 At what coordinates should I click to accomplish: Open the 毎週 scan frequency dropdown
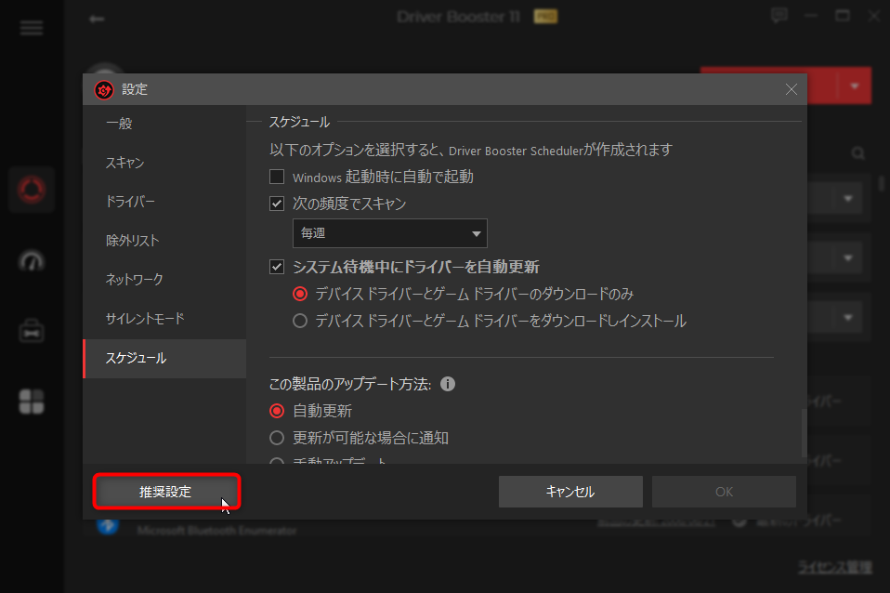point(389,233)
